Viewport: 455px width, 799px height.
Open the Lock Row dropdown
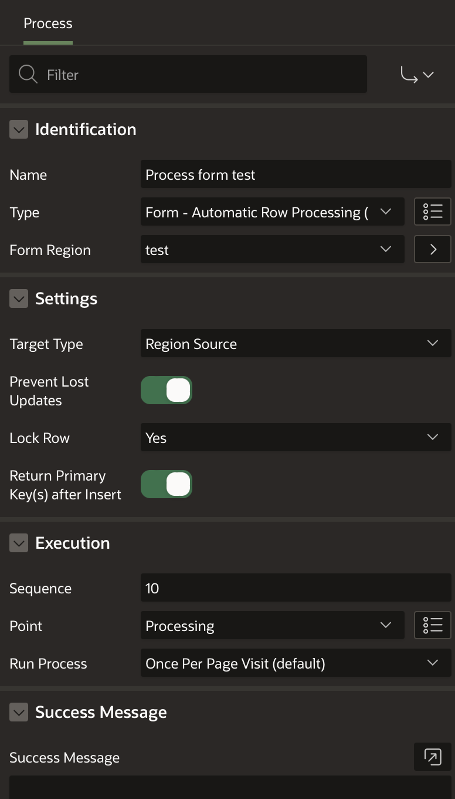coord(296,438)
